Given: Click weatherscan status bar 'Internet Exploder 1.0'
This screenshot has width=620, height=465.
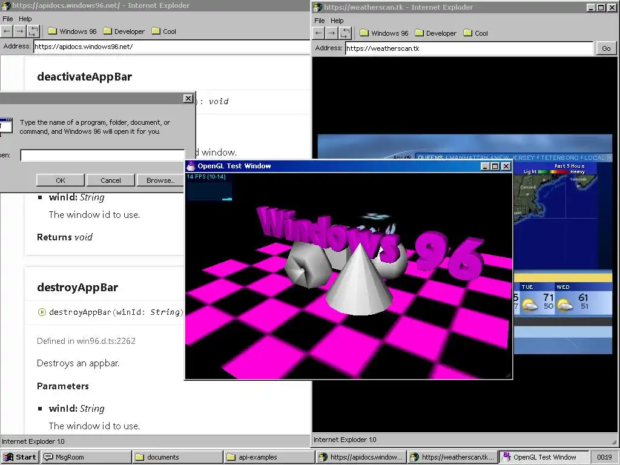Looking at the screenshot, I should (345, 440).
